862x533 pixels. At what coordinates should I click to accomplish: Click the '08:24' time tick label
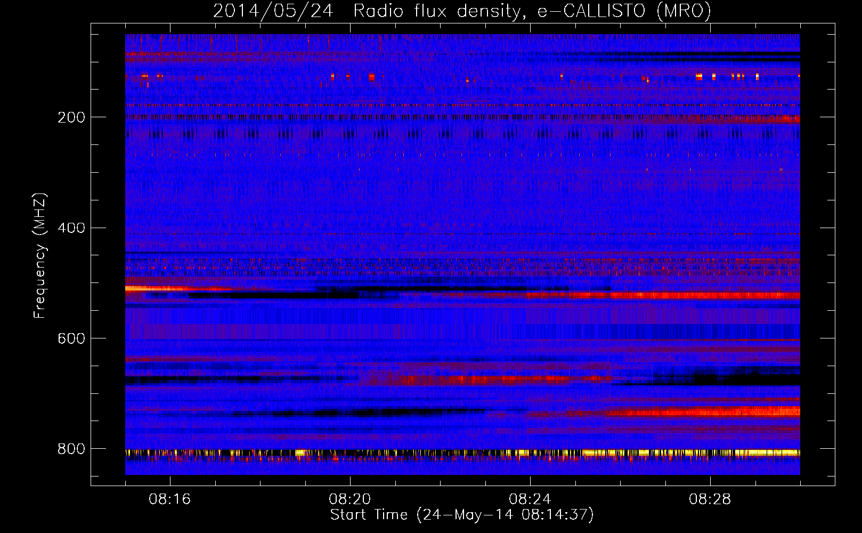click(x=530, y=499)
